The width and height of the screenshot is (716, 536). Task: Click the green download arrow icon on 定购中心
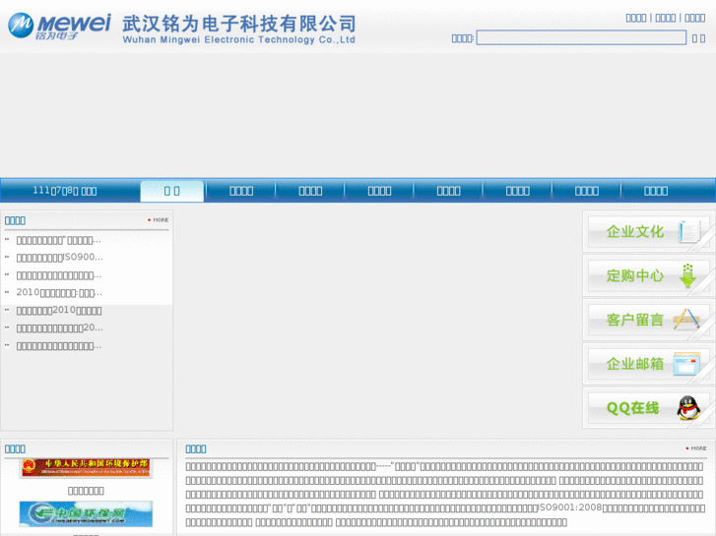click(687, 275)
